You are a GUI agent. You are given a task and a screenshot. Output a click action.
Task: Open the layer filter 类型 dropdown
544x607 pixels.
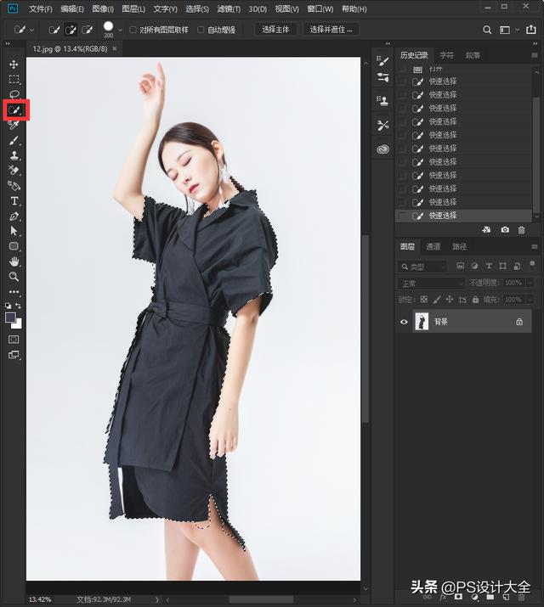point(422,267)
